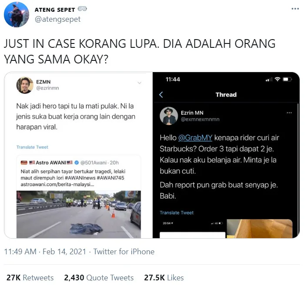Open ATENG SEPET profile avatar
307x286 pixels.
tap(17, 15)
